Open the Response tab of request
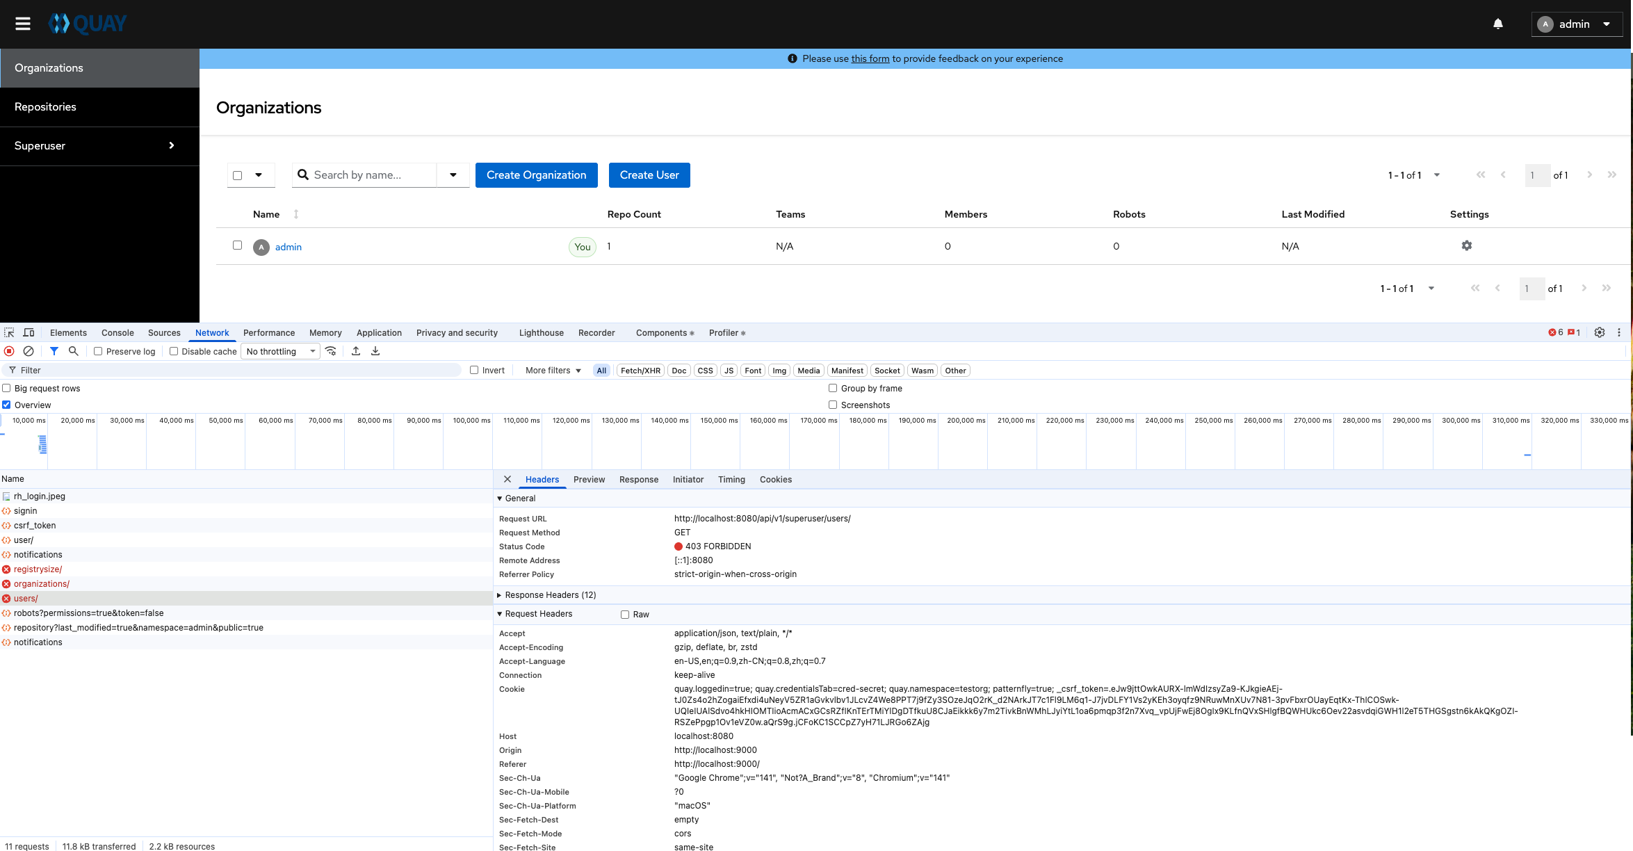Viewport: 1633px width, 851px height. pos(638,479)
